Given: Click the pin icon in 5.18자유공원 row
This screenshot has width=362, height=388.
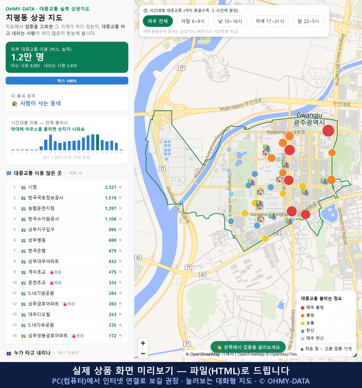Looking at the screenshot, I should [x=120, y=325].
